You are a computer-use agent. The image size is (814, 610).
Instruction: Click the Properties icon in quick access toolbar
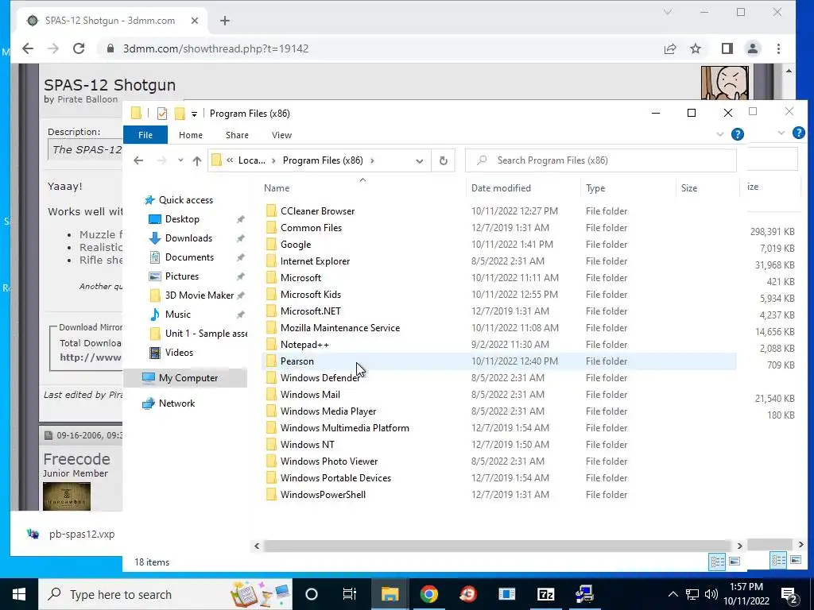[162, 113]
